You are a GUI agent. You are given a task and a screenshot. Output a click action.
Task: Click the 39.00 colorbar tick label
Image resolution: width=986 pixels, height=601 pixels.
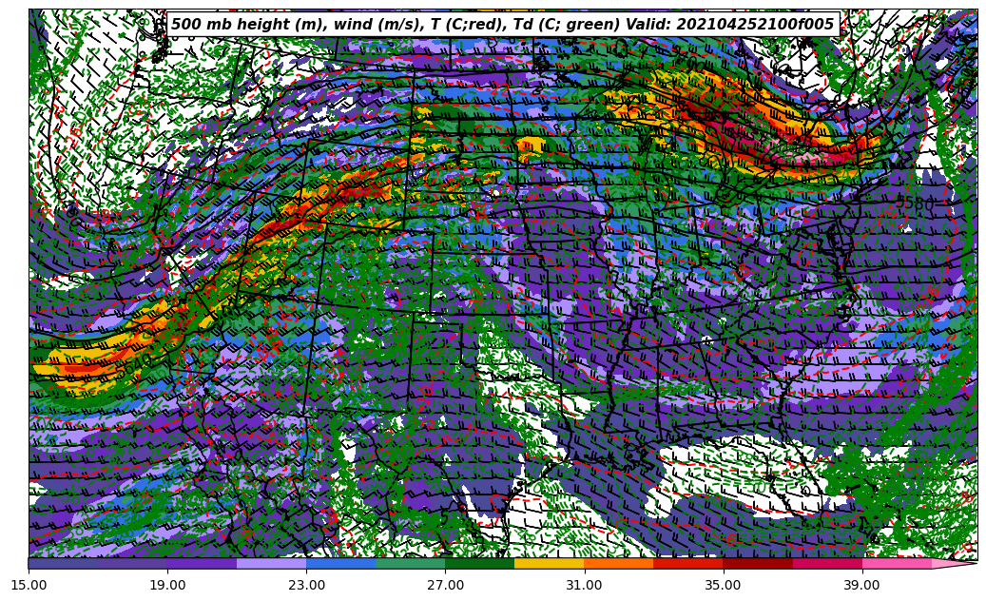click(x=861, y=586)
